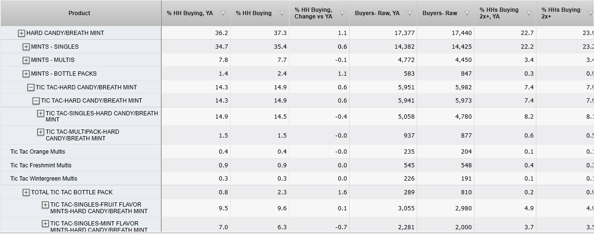Image resolution: width=594 pixels, height=234 pixels.
Task: Sort by % HH Buying column header
Action: pyautogui.click(x=254, y=13)
